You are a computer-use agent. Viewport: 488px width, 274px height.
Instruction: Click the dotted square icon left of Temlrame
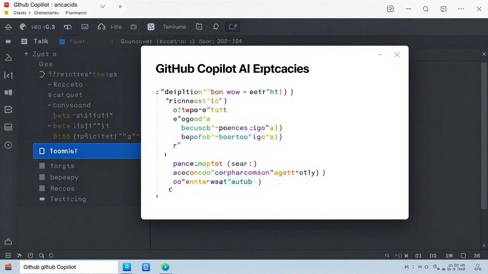[x=151, y=27]
